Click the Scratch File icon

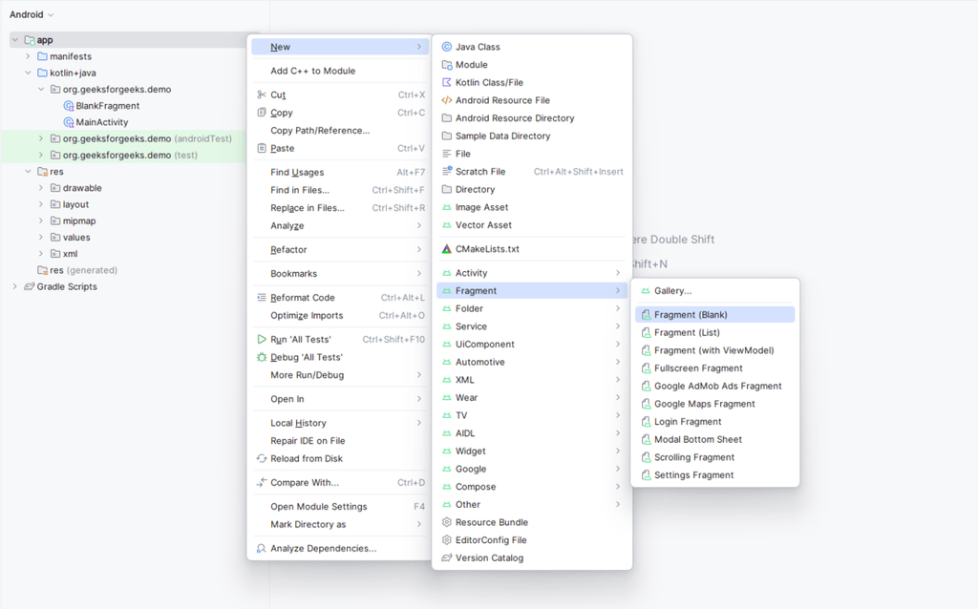447,172
